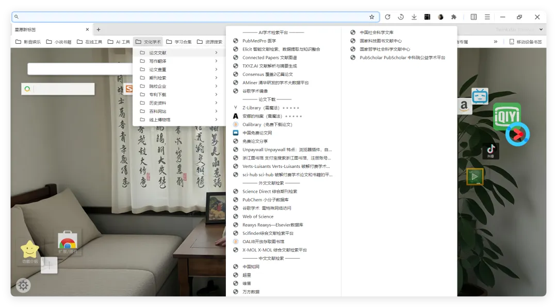Screen dimensions: 557x307
Task: Expand the 线上博物馆 submenu
Action: point(178,120)
